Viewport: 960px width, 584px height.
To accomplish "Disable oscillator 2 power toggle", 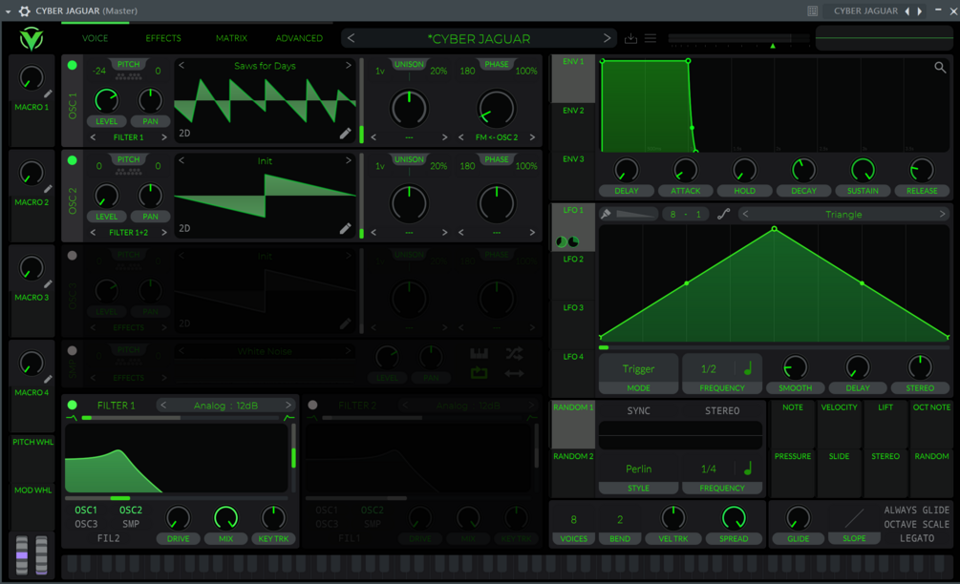I will click(73, 160).
